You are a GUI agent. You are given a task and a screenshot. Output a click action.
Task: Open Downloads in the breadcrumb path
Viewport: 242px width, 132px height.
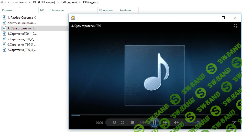pos(19,2)
